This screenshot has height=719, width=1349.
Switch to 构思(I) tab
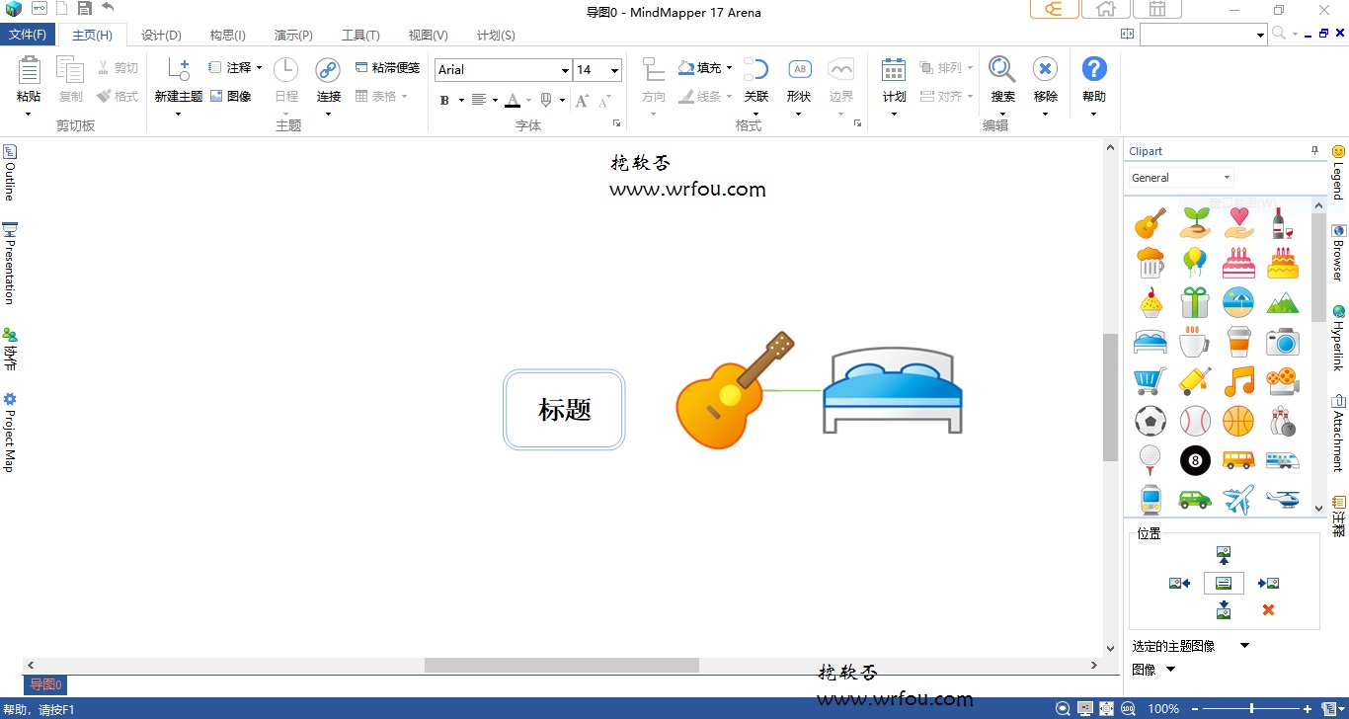[227, 35]
